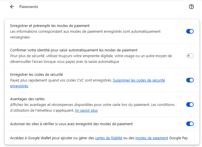Follow the En savoir plus link

(x=86, y=111)
